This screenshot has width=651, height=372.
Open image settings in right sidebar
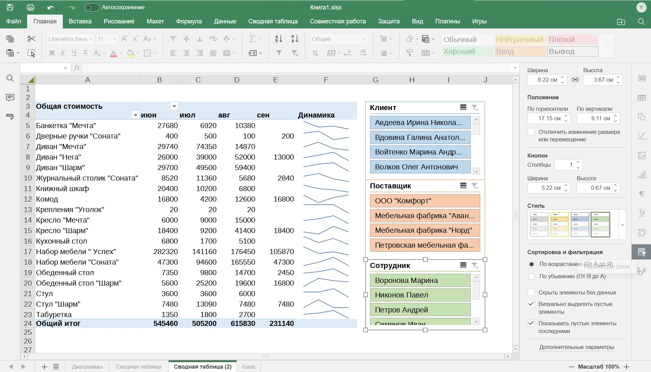click(x=641, y=156)
